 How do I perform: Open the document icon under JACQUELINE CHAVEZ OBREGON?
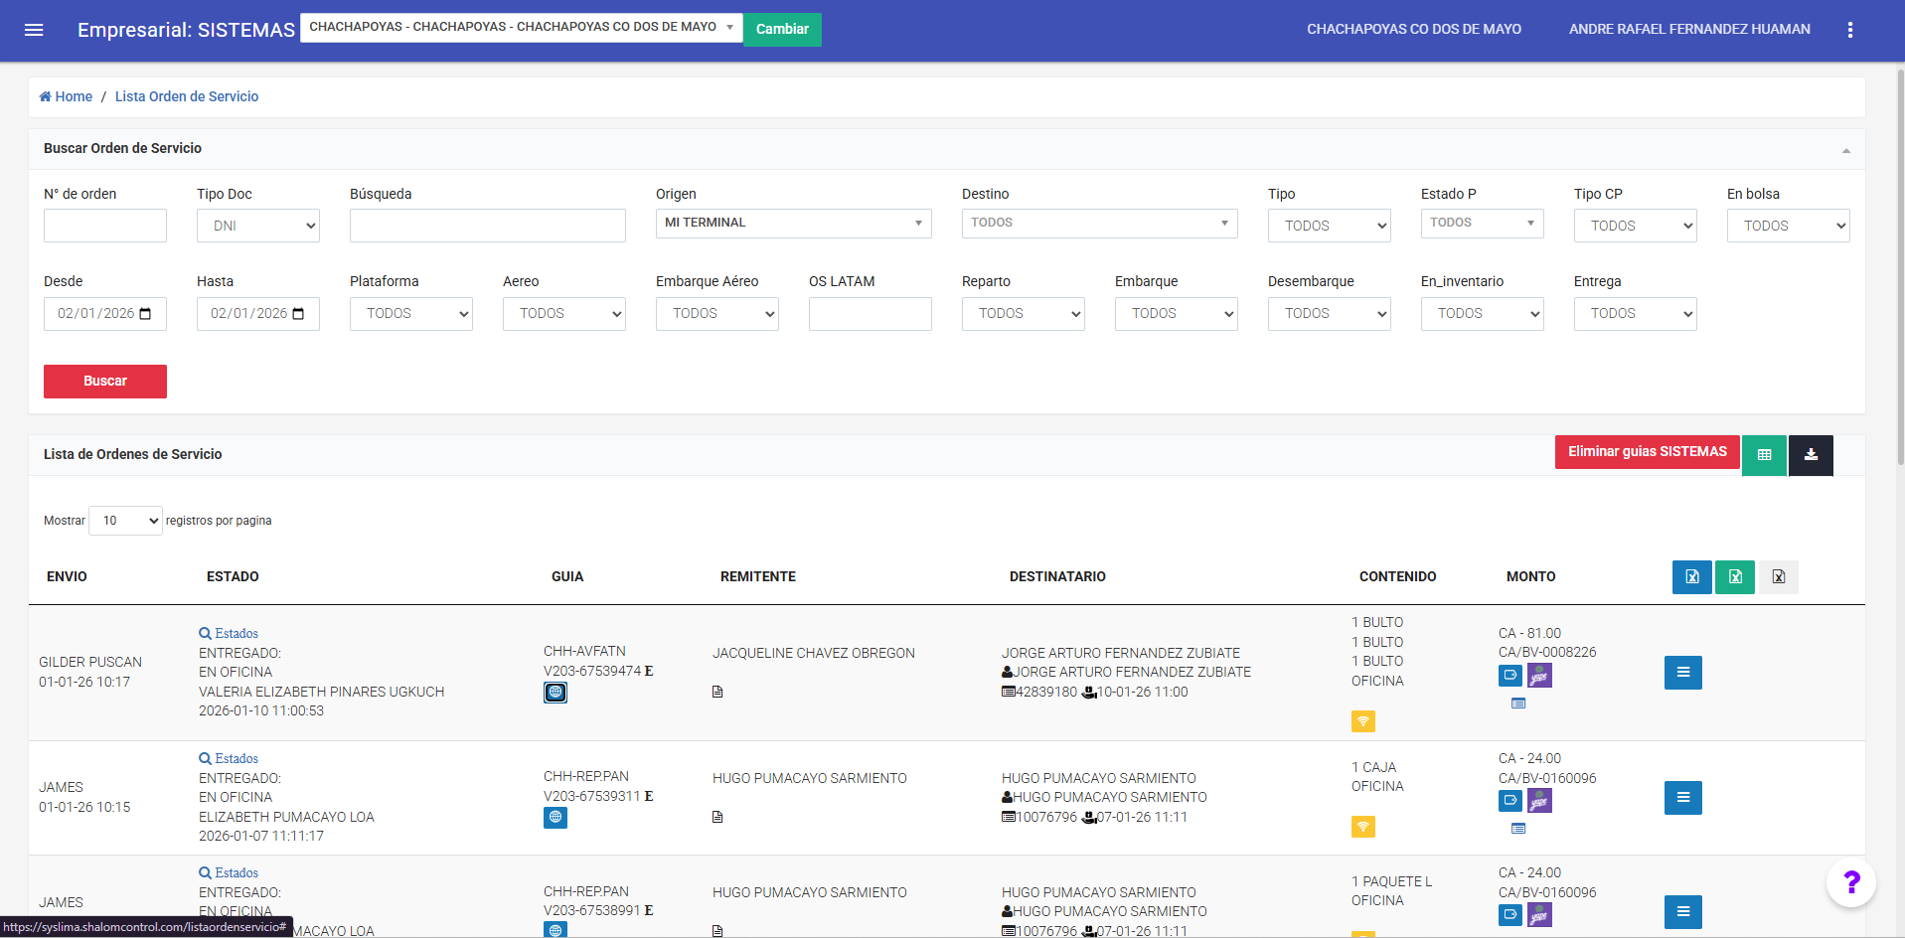coord(717,693)
